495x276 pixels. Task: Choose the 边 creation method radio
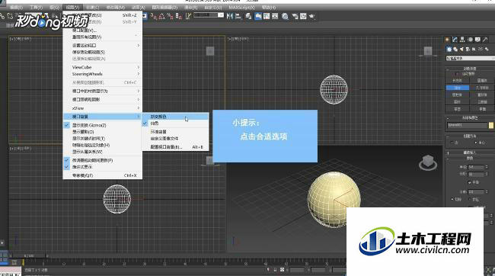[x=452, y=143]
